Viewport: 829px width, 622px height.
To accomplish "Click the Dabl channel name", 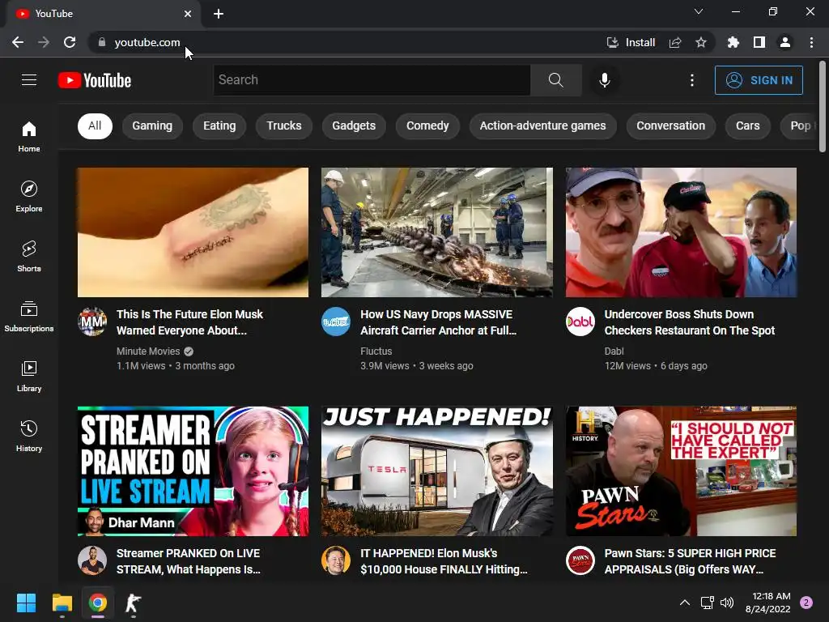I will [x=614, y=351].
